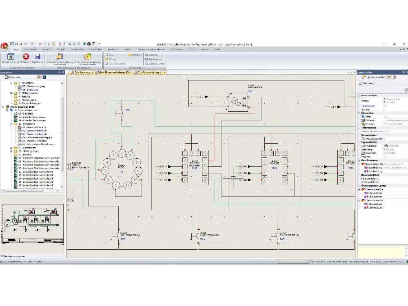This screenshot has width=408, height=306.
Task: Open Druckvorschau in the ribbon
Action: point(155,64)
